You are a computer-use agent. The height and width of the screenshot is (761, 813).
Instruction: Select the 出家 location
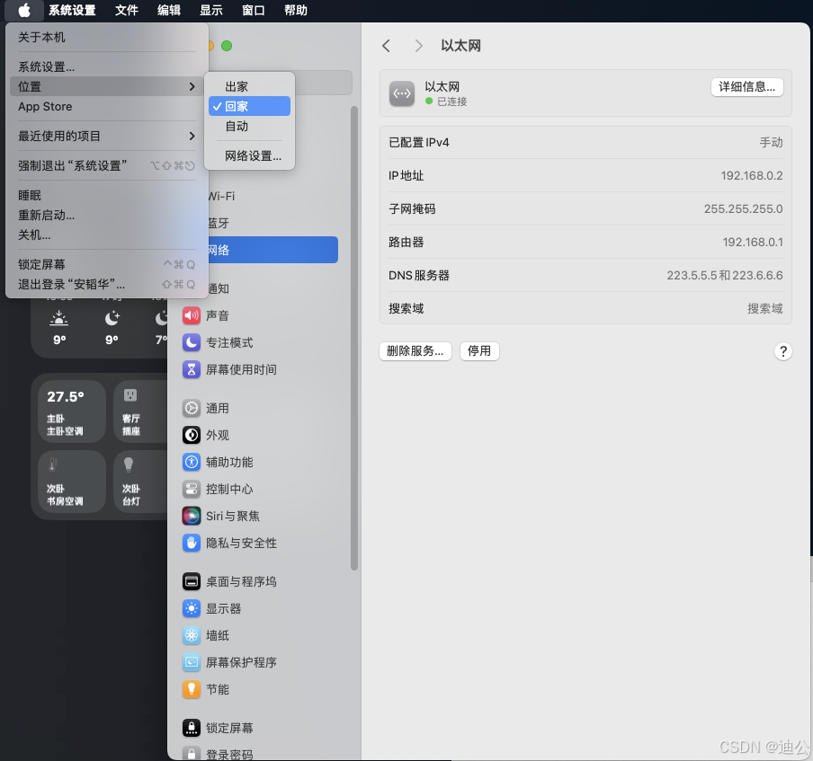click(249, 86)
